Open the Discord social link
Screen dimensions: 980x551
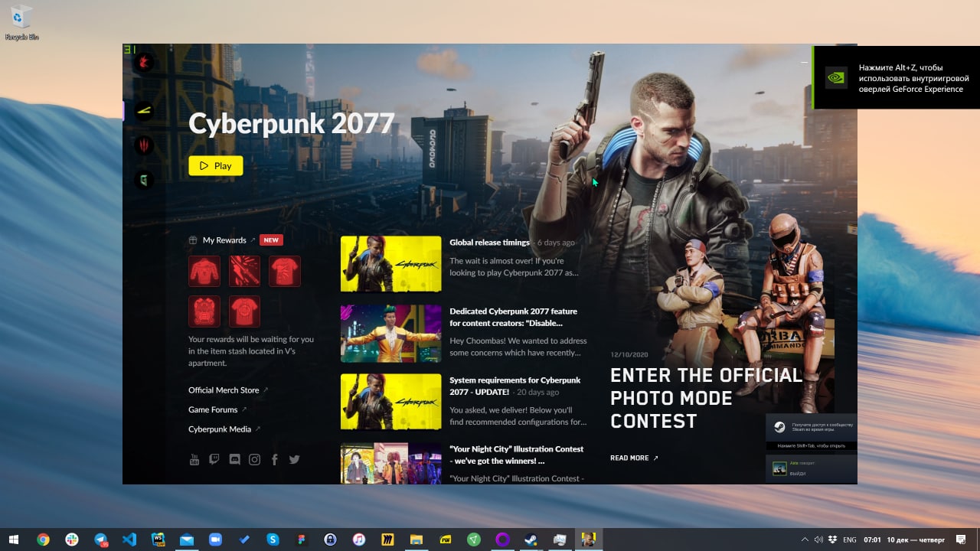coord(234,460)
